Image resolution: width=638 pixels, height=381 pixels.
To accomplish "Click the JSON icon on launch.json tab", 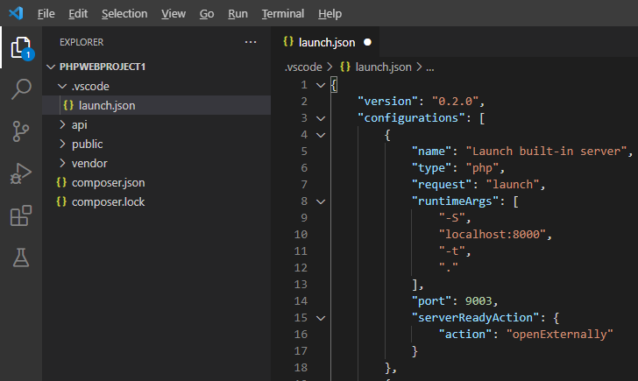I will (x=288, y=41).
